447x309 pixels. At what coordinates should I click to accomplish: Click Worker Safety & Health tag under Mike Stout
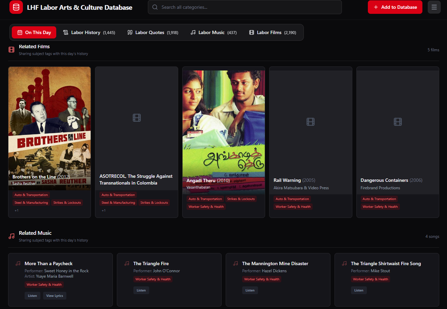click(371, 279)
